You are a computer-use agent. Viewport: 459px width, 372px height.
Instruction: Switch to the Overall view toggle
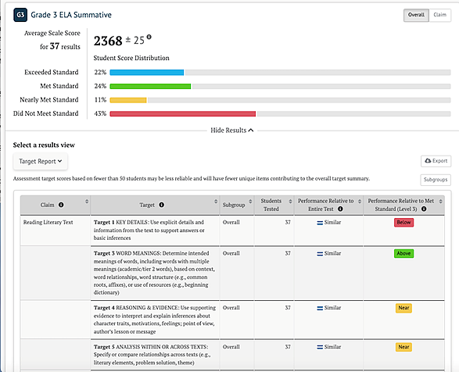pos(416,15)
